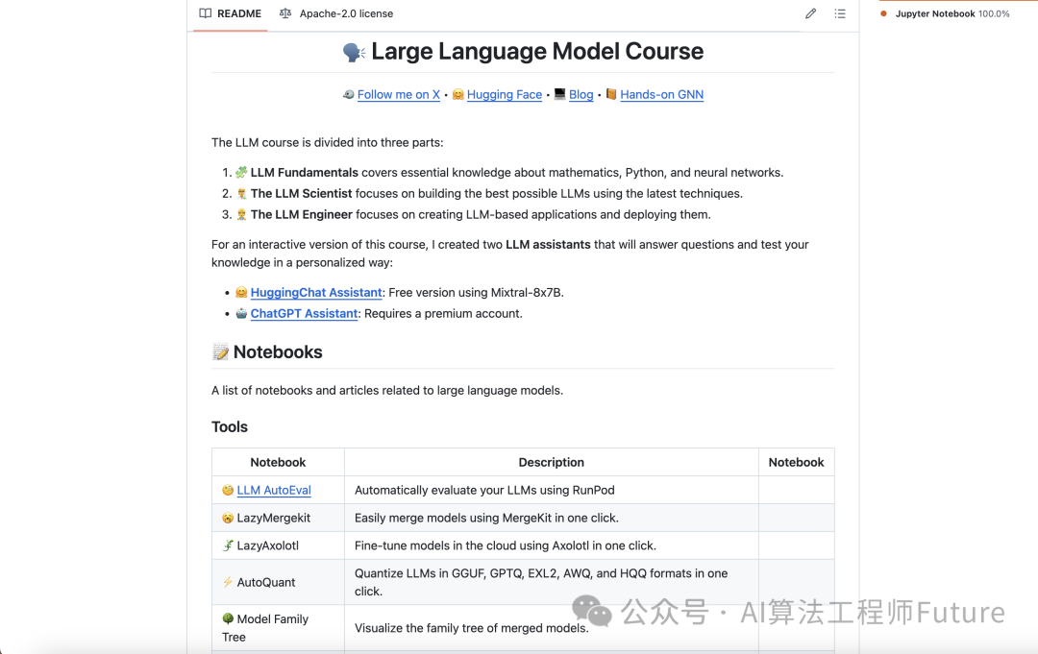Click the LLM Fundamentals list item text
This screenshot has width=1038, height=654.
pos(517,173)
